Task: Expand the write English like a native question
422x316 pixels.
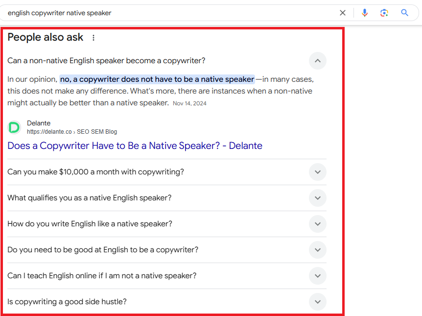Action: click(x=317, y=224)
